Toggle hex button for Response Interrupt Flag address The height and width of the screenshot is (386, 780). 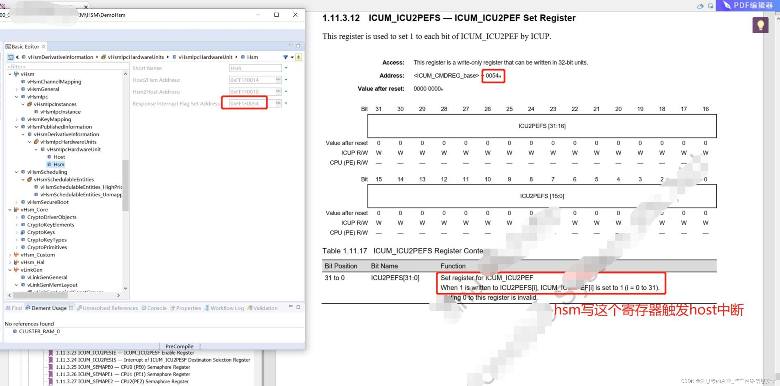tap(278, 103)
